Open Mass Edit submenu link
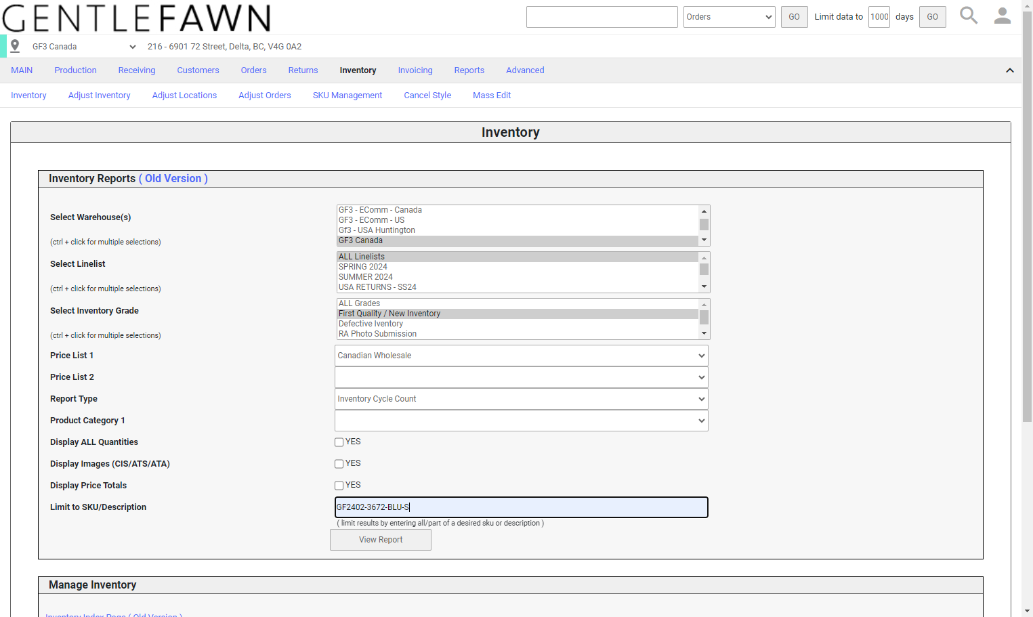 (x=492, y=95)
